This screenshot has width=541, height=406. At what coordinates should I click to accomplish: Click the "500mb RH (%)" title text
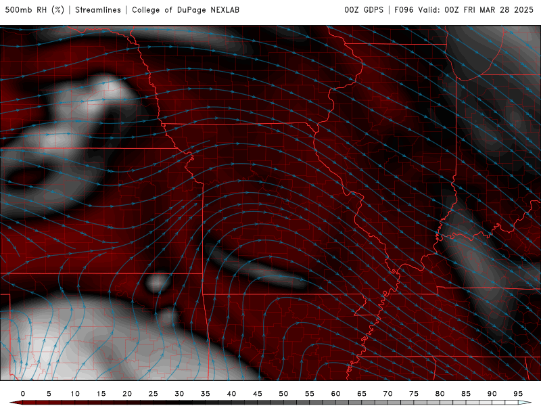point(34,10)
